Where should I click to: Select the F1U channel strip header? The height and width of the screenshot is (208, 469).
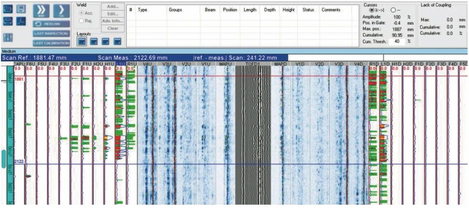[x=87, y=64]
